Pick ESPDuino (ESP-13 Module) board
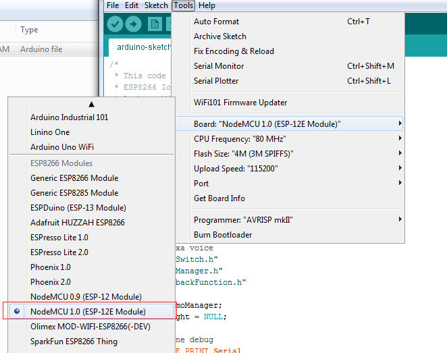This screenshot has width=447, height=353. (x=92, y=207)
